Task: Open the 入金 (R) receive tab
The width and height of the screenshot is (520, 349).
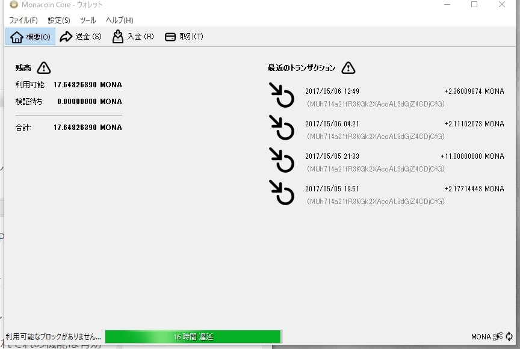Action: [x=133, y=37]
